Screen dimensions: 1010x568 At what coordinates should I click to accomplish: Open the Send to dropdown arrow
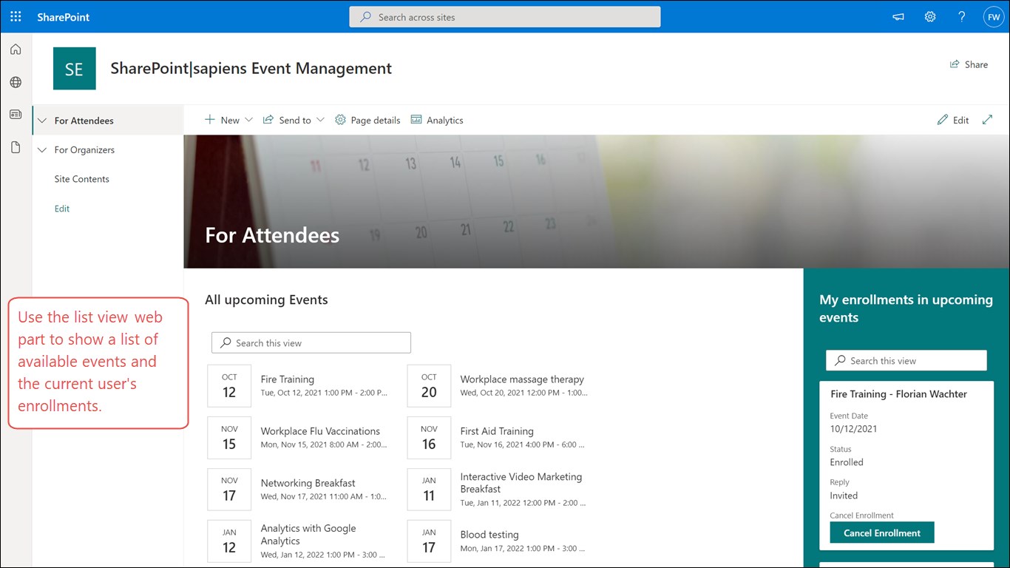click(x=320, y=120)
